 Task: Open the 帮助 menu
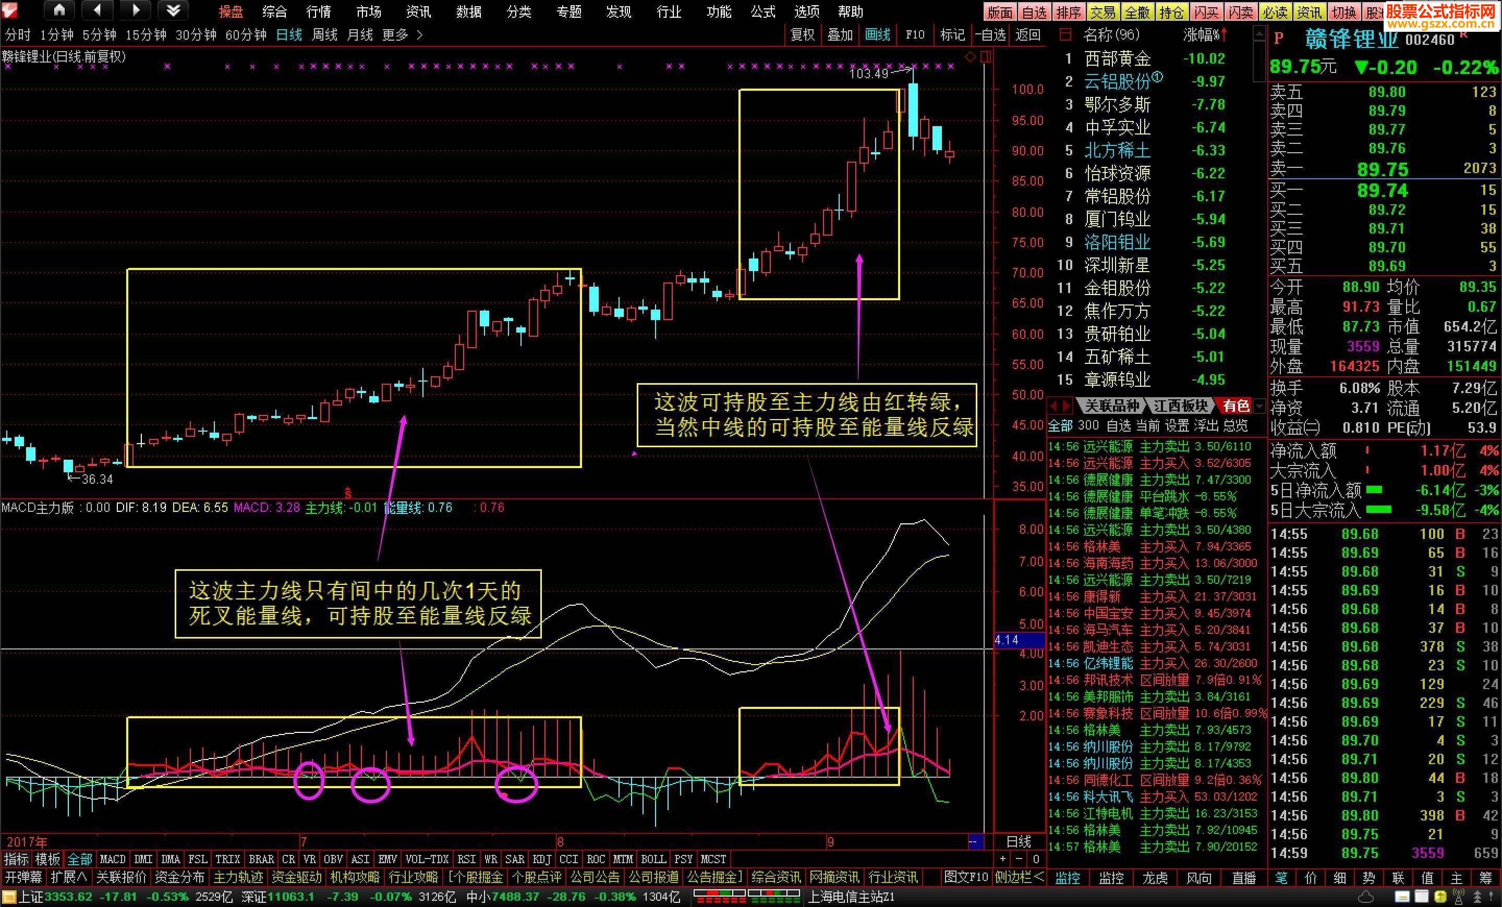[x=850, y=11]
